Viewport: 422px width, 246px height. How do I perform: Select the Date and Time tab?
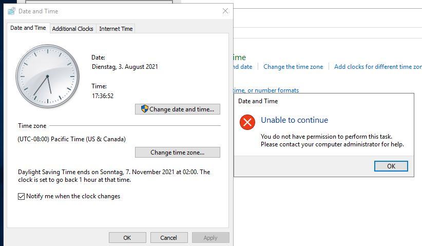tap(28, 28)
